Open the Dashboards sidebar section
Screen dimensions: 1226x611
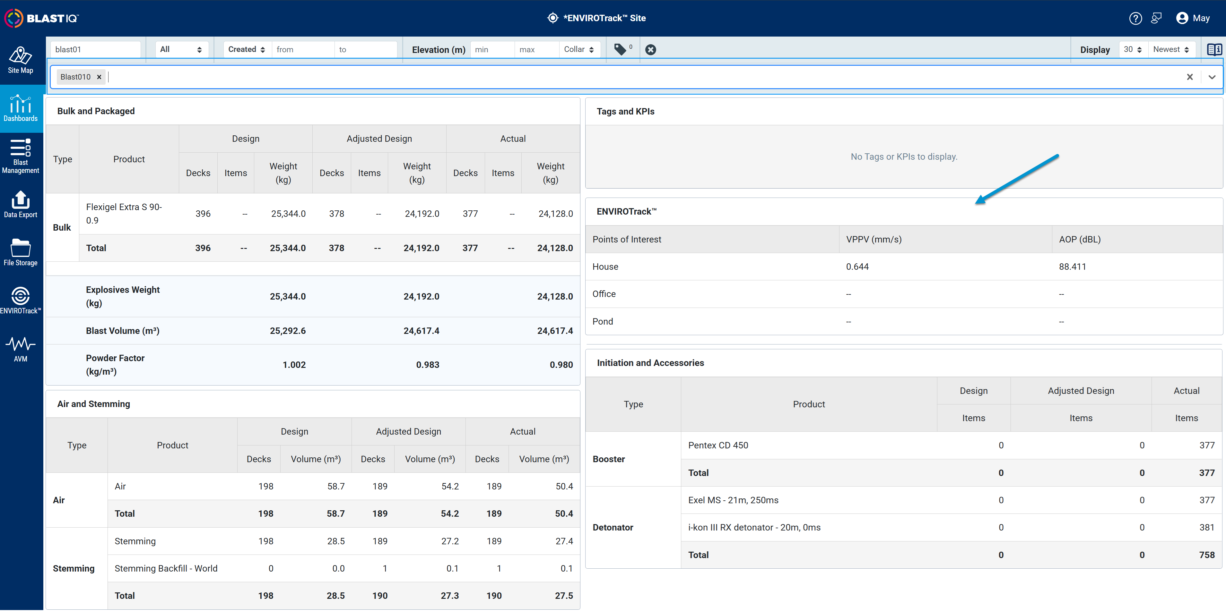[21, 108]
